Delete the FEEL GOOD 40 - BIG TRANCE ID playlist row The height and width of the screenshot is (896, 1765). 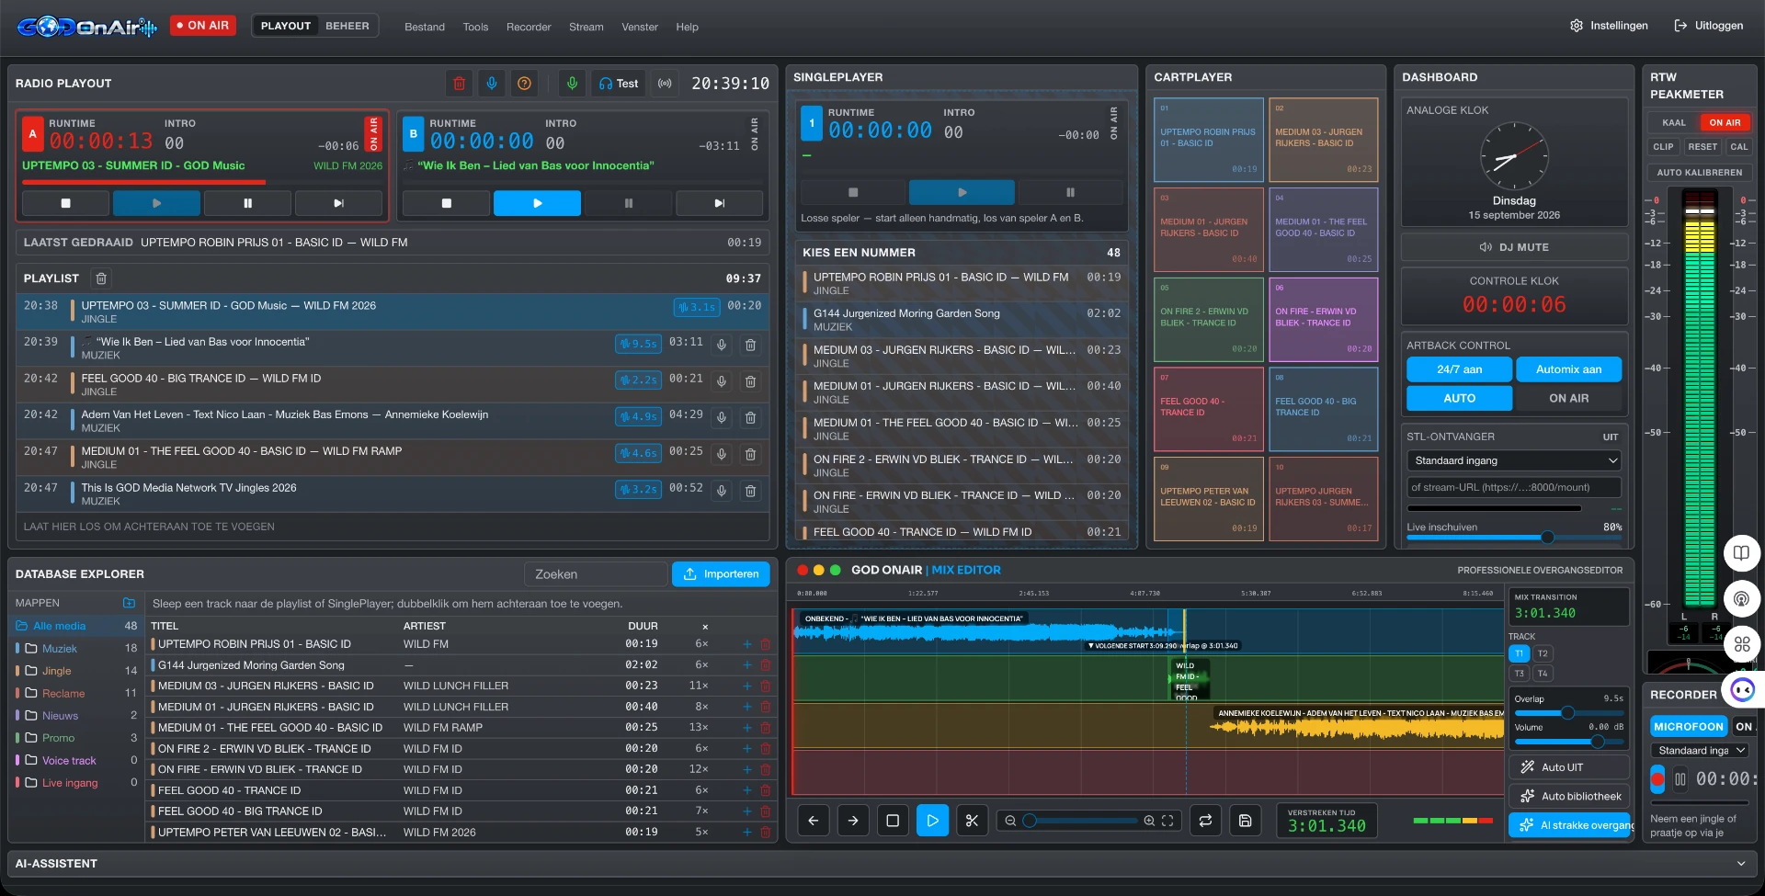750,380
